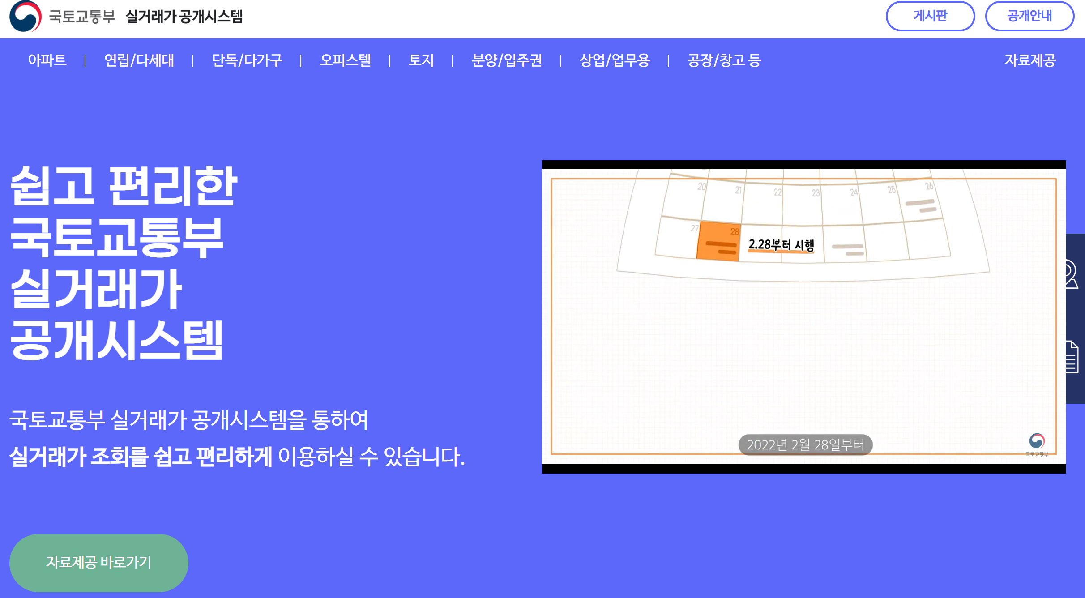Open the 토지 navigation menu
Image resolution: width=1085 pixels, height=598 pixels.
click(421, 61)
